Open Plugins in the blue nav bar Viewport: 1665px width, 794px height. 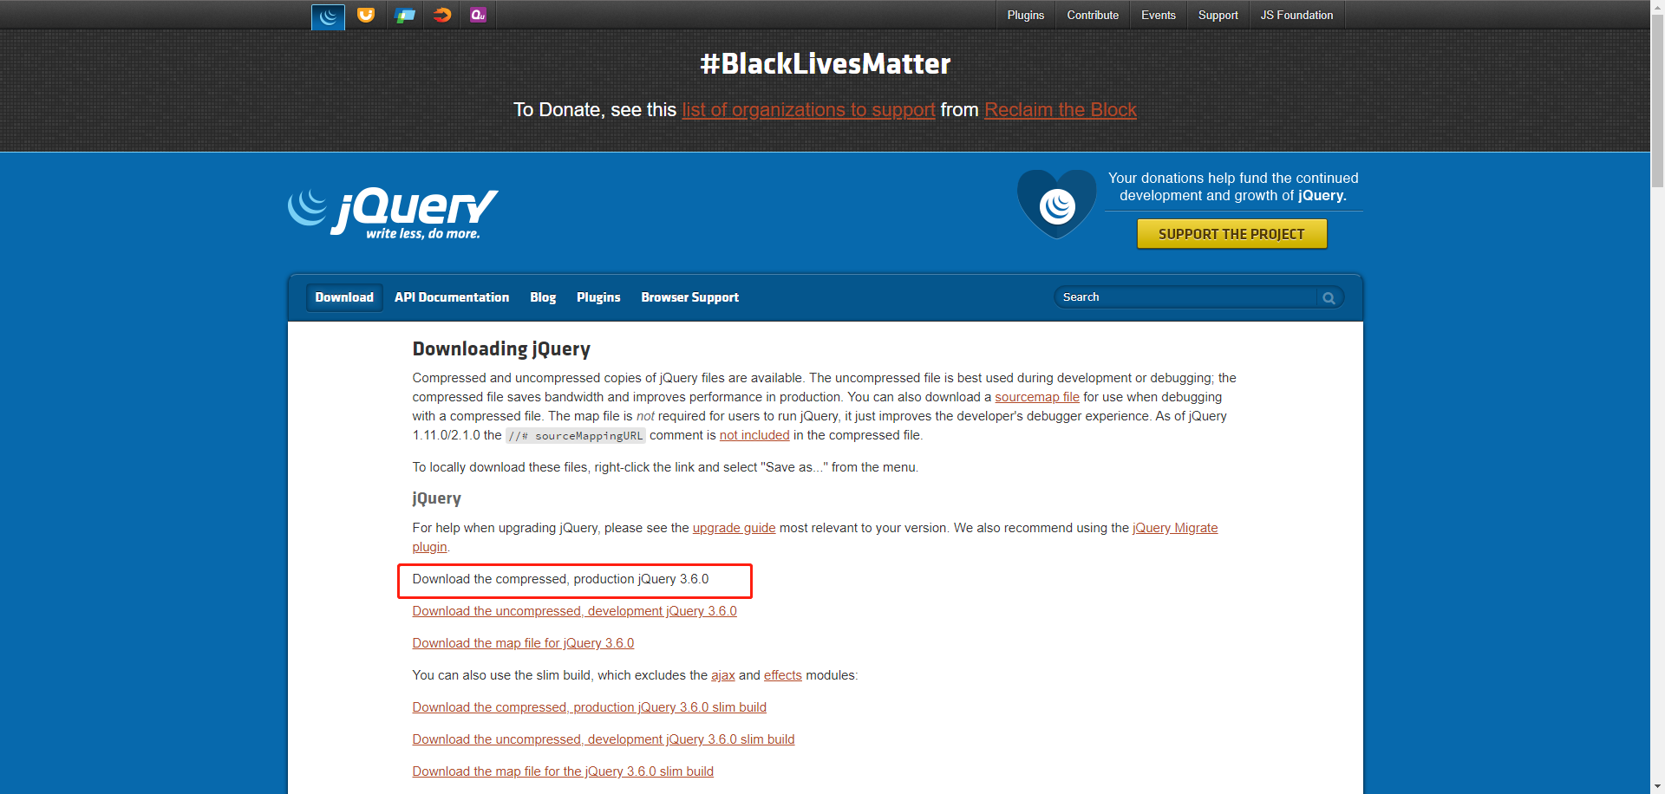click(x=598, y=297)
